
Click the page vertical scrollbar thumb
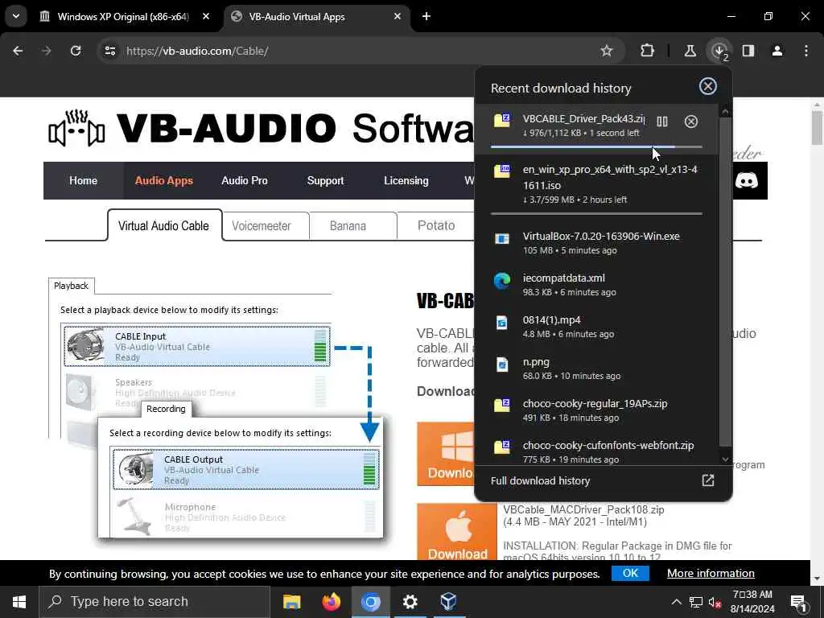[x=816, y=128]
